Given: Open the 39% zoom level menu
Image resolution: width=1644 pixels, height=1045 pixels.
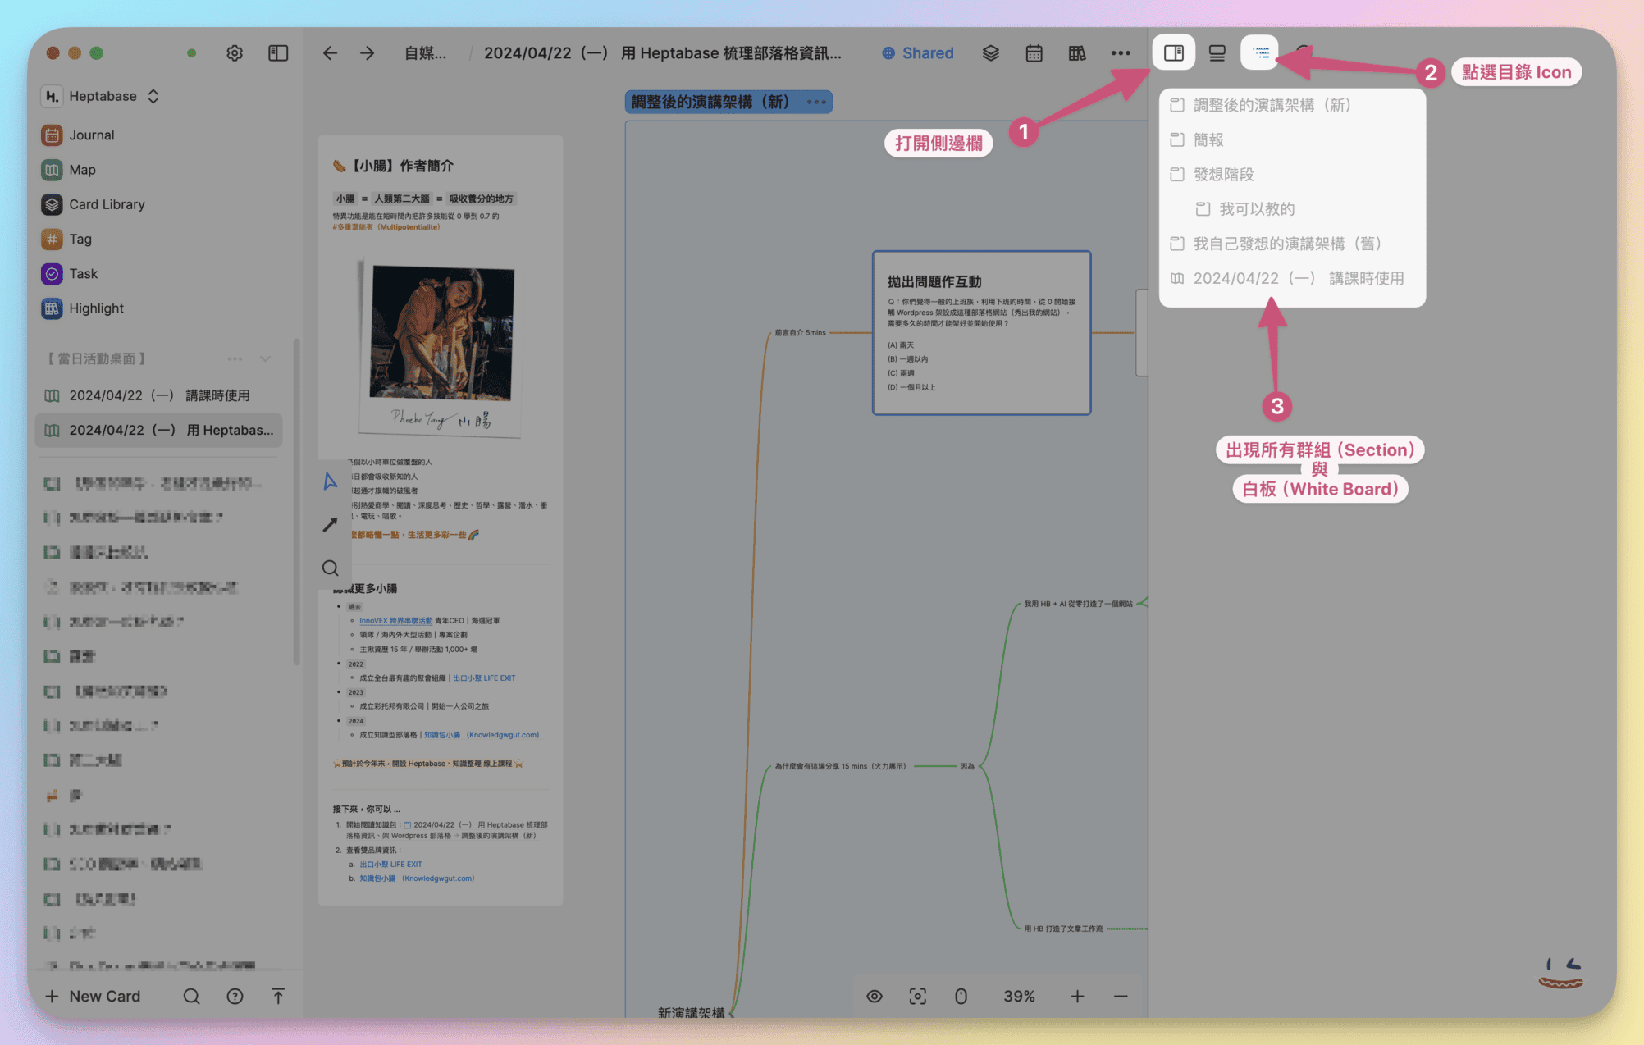Looking at the screenshot, I should [x=1019, y=996].
